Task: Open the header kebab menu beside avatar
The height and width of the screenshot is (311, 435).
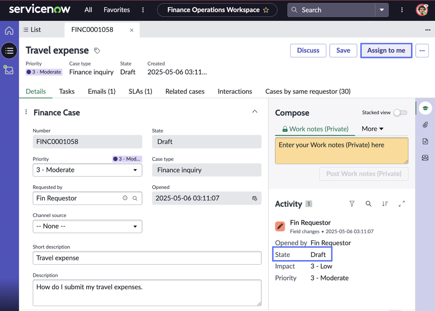Action: coord(402,10)
